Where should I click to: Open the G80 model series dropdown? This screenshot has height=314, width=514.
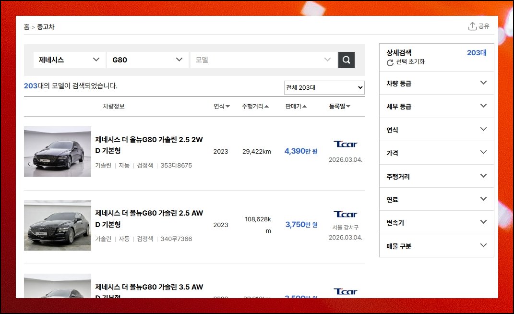(148, 60)
